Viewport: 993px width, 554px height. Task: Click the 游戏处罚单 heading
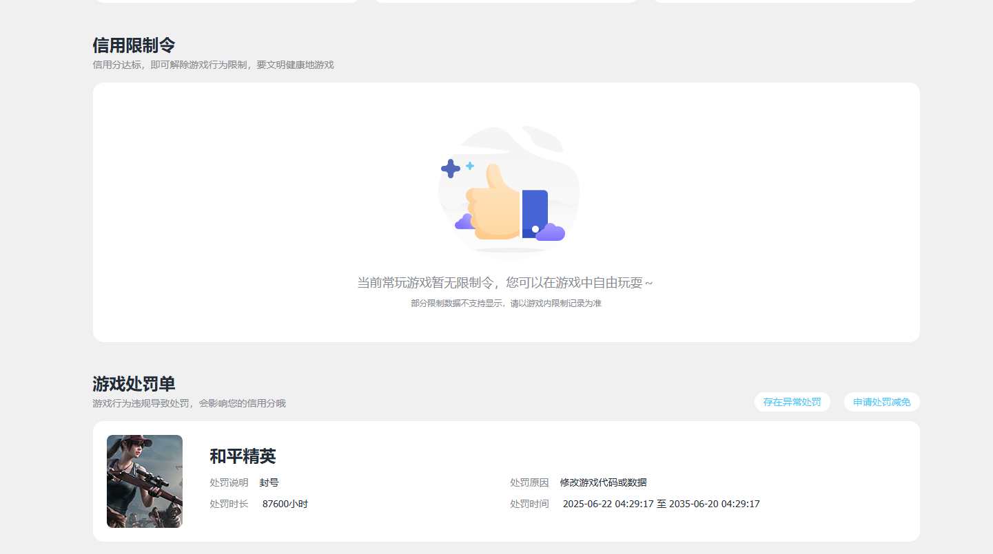(x=134, y=384)
